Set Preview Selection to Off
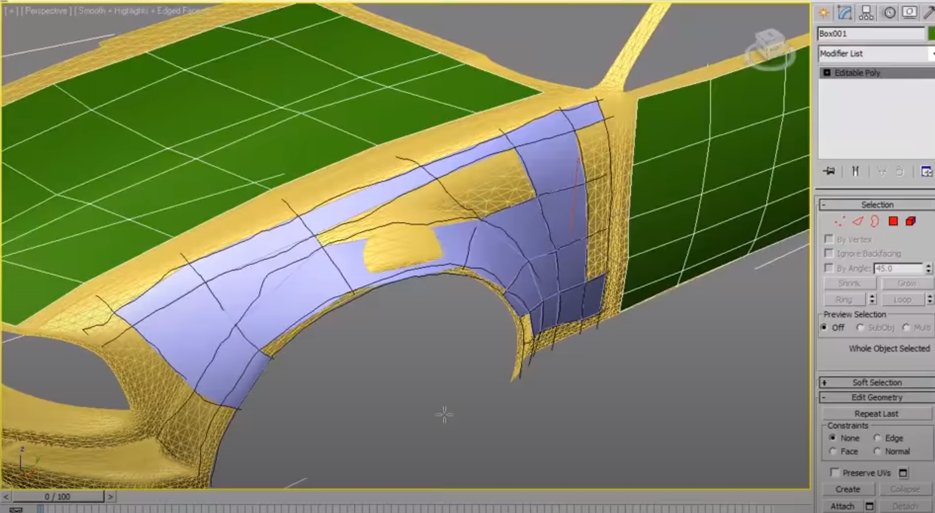The width and height of the screenshot is (935, 513). [824, 327]
